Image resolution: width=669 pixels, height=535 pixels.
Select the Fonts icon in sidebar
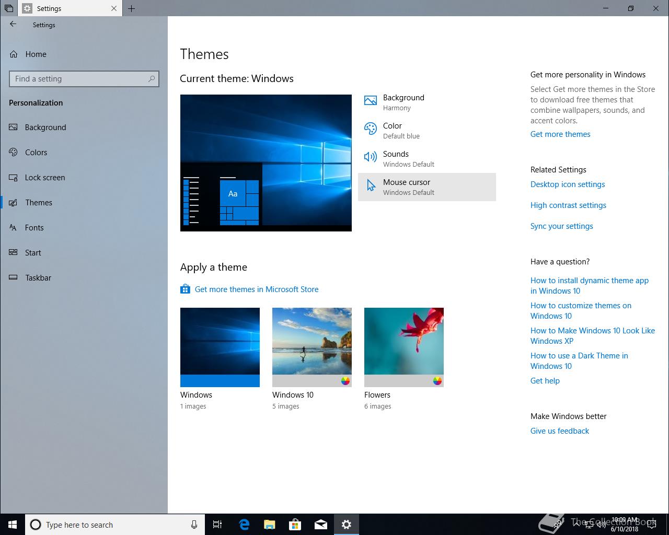click(x=14, y=228)
